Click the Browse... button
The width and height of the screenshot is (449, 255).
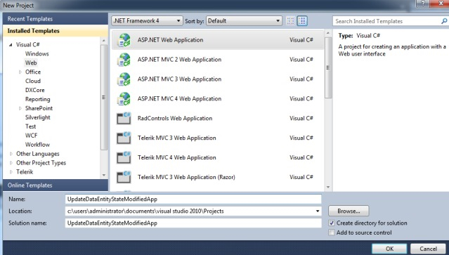[x=349, y=211]
